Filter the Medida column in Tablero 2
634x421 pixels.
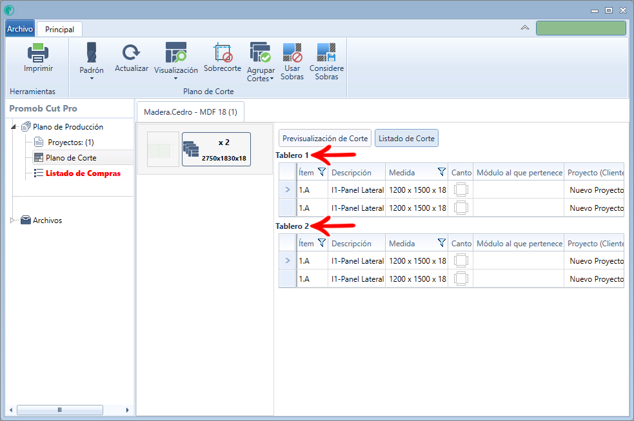click(x=442, y=242)
